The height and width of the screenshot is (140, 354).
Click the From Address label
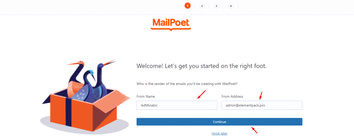(x=232, y=96)
